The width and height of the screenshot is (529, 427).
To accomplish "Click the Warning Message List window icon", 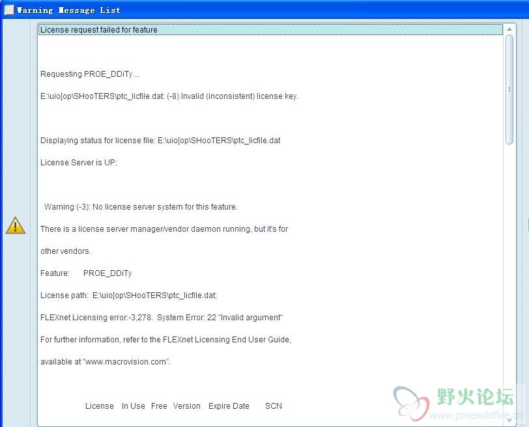I will 9,10.
